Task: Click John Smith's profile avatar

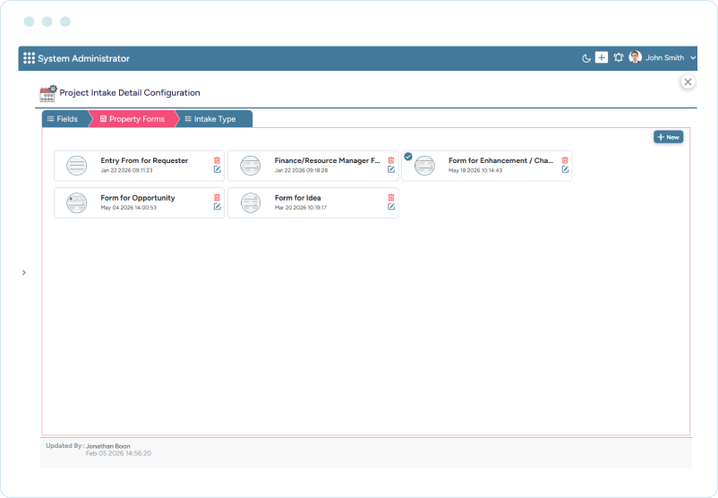Action: pyautogui.click(x=635, y=57)
